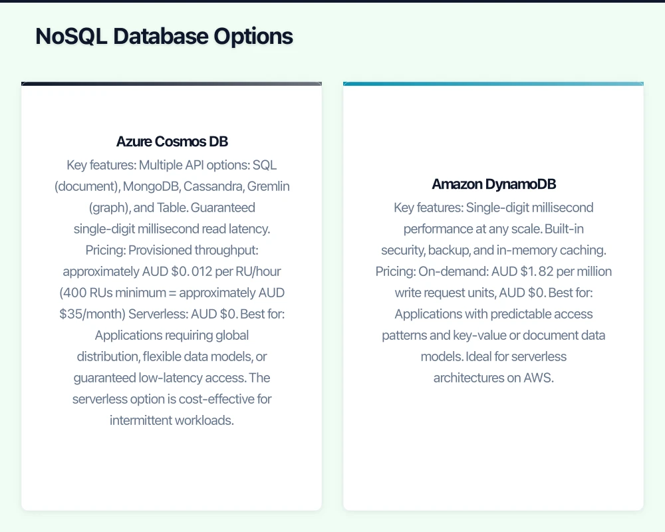665x532 pixels.
Task: Select the NoSQL Database Options heading
Action: click(x=163, y=37)
